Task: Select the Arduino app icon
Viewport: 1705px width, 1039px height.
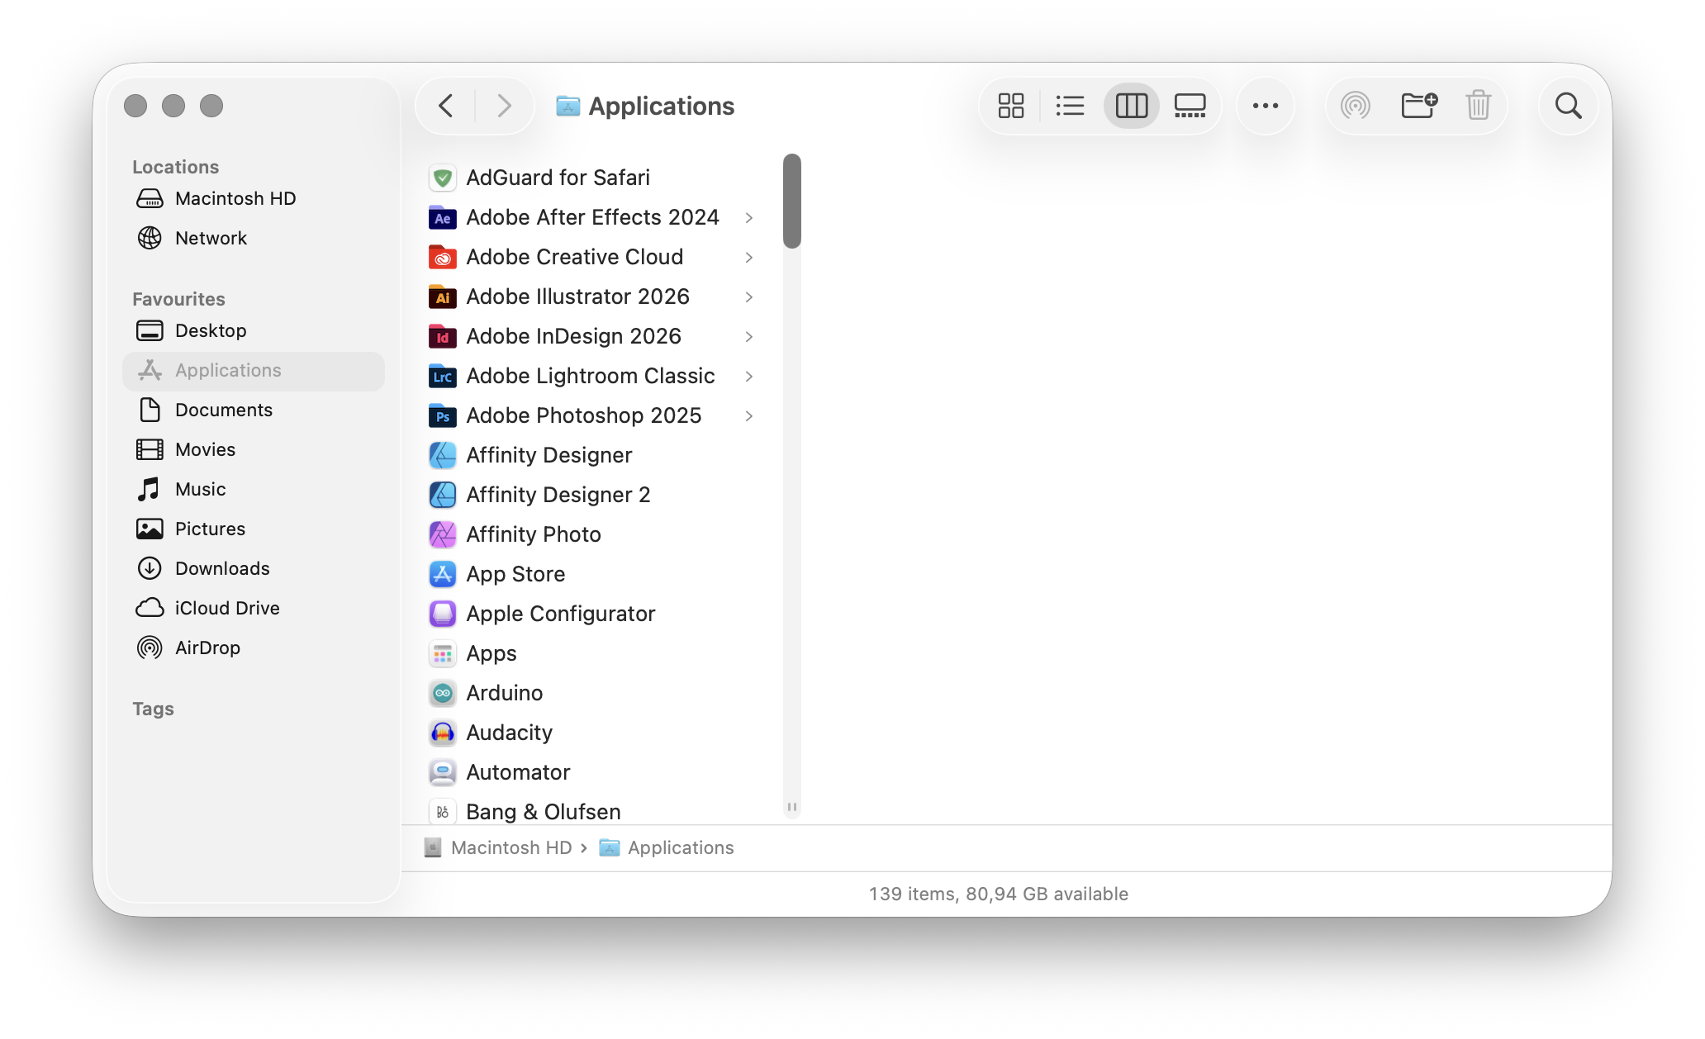Action: click(443, 694)
